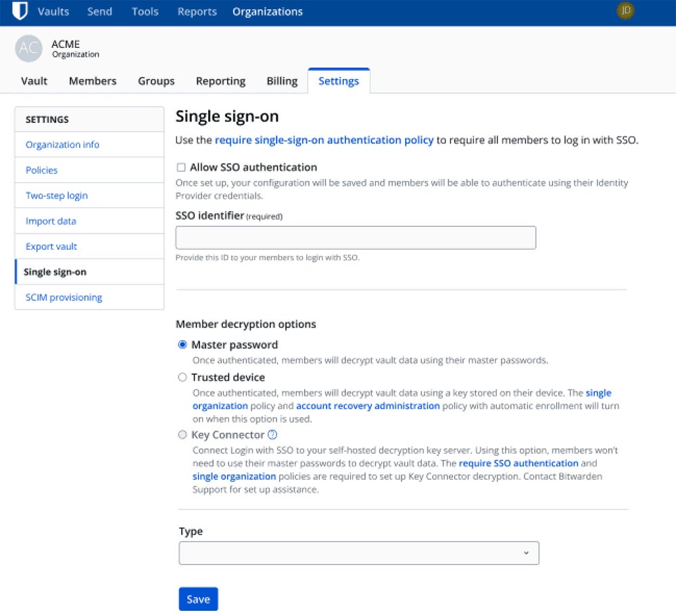Screen dimensions: 676x615
Task: Switch to the Billing tab
Action: (281, 80)
